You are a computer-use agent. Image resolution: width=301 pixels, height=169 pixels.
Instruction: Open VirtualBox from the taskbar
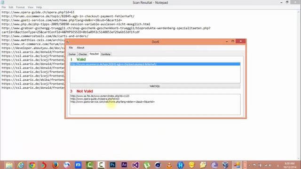pos(225,165)
